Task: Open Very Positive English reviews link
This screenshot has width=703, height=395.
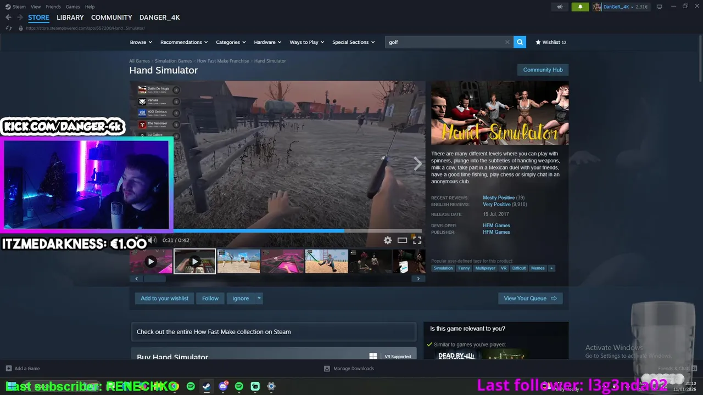Action: point(496,204)
